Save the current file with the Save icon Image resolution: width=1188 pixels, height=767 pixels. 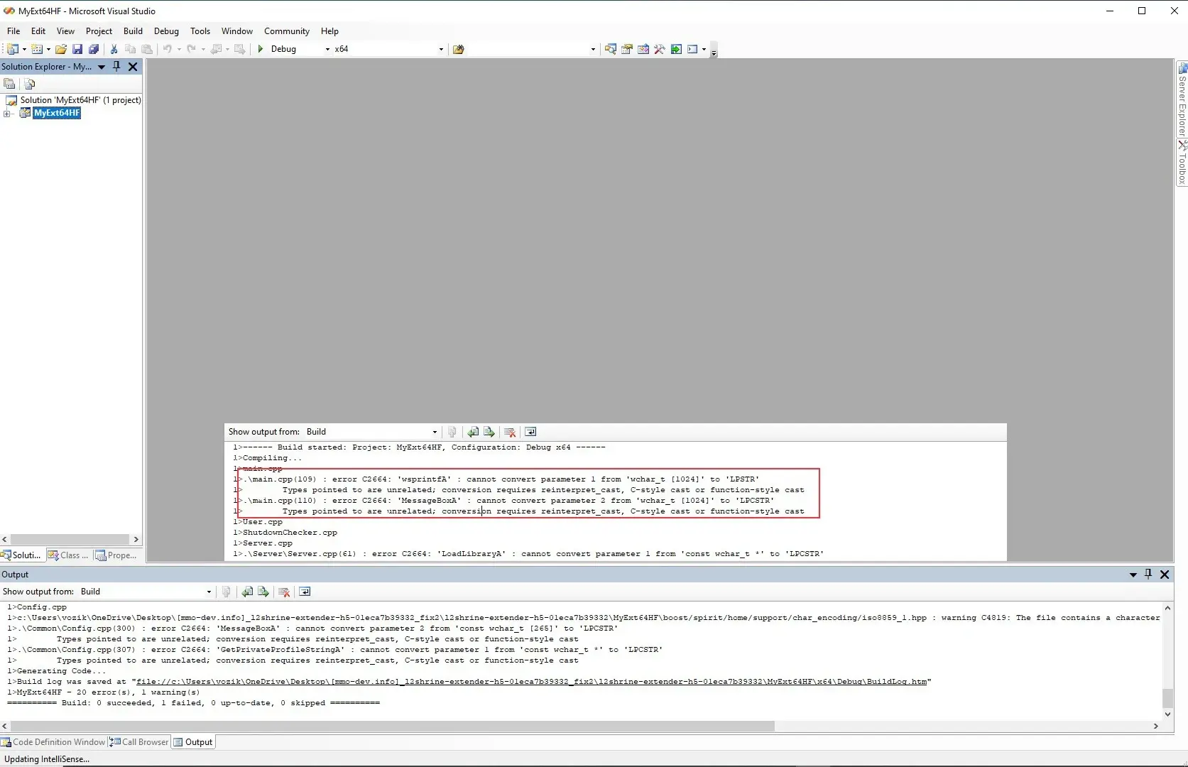(77, 49)
